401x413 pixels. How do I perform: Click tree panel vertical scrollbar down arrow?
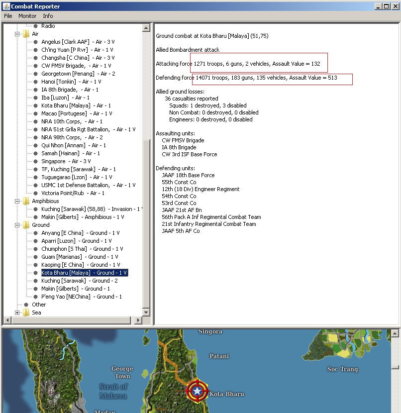146,312
